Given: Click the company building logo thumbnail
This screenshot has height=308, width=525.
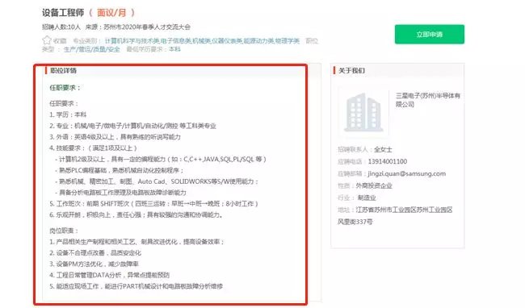Looking at the screenshot, I should coord(363,112).
